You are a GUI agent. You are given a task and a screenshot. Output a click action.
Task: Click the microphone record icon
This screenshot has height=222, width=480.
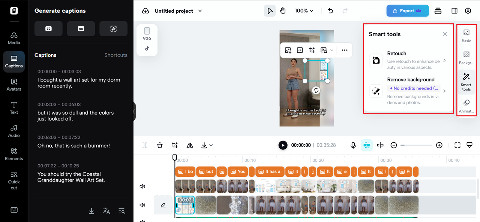coord(353,145)
